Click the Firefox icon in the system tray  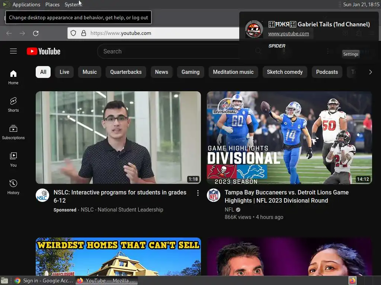click(x=352, y=281)
